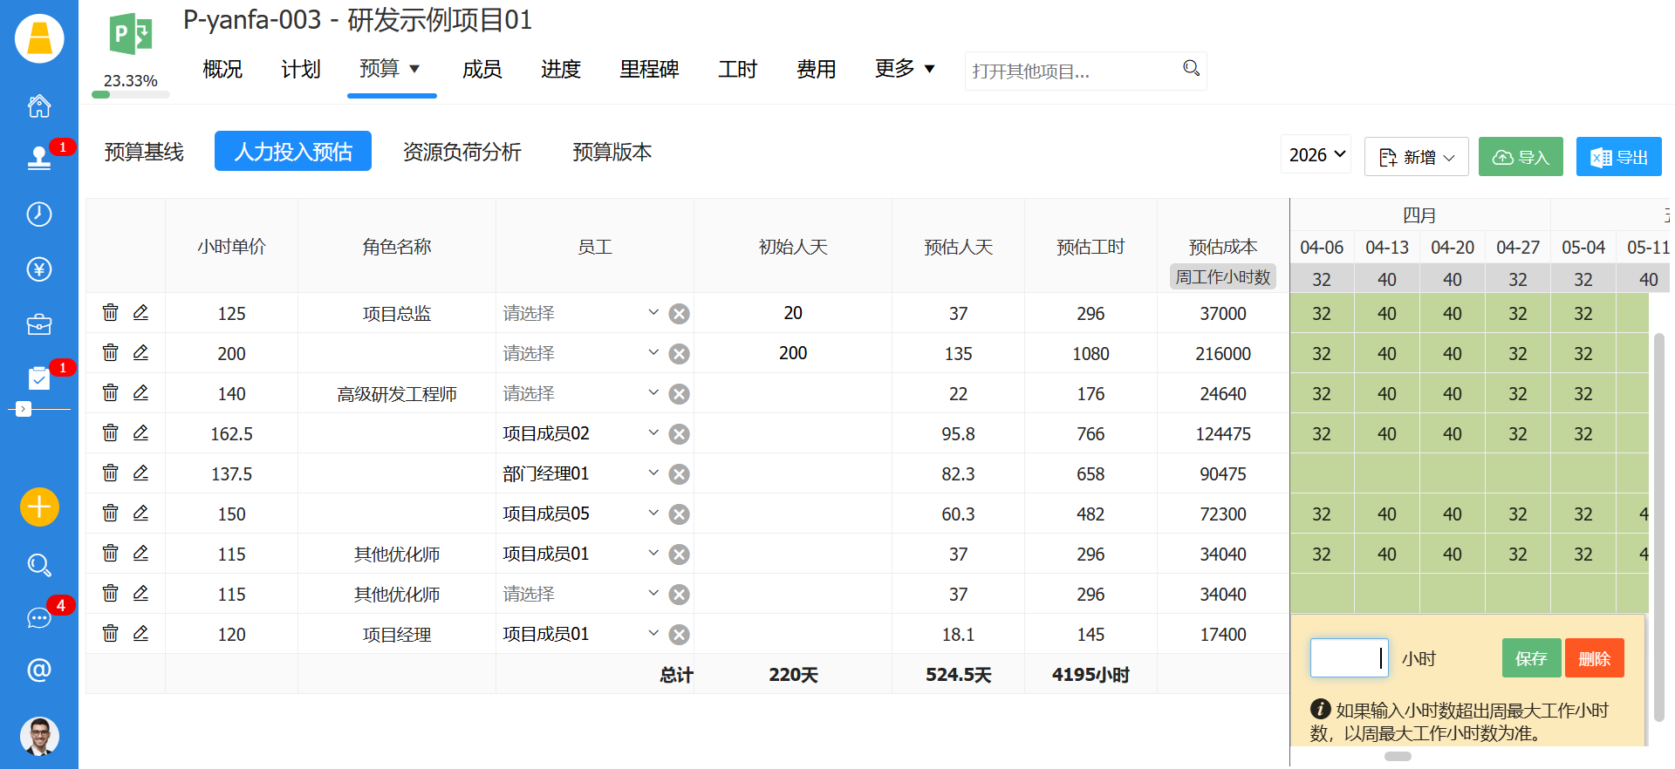
Task: Click the 导出 export button
Action: (1618, 157)
